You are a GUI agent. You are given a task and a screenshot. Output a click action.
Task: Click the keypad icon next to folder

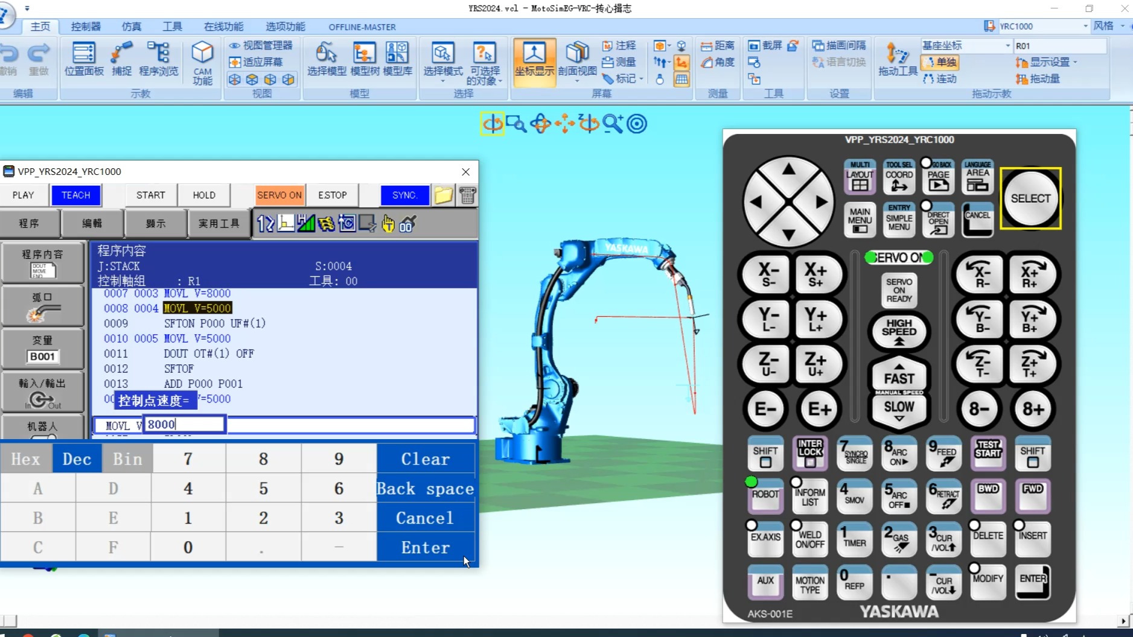tap(467, 195)
